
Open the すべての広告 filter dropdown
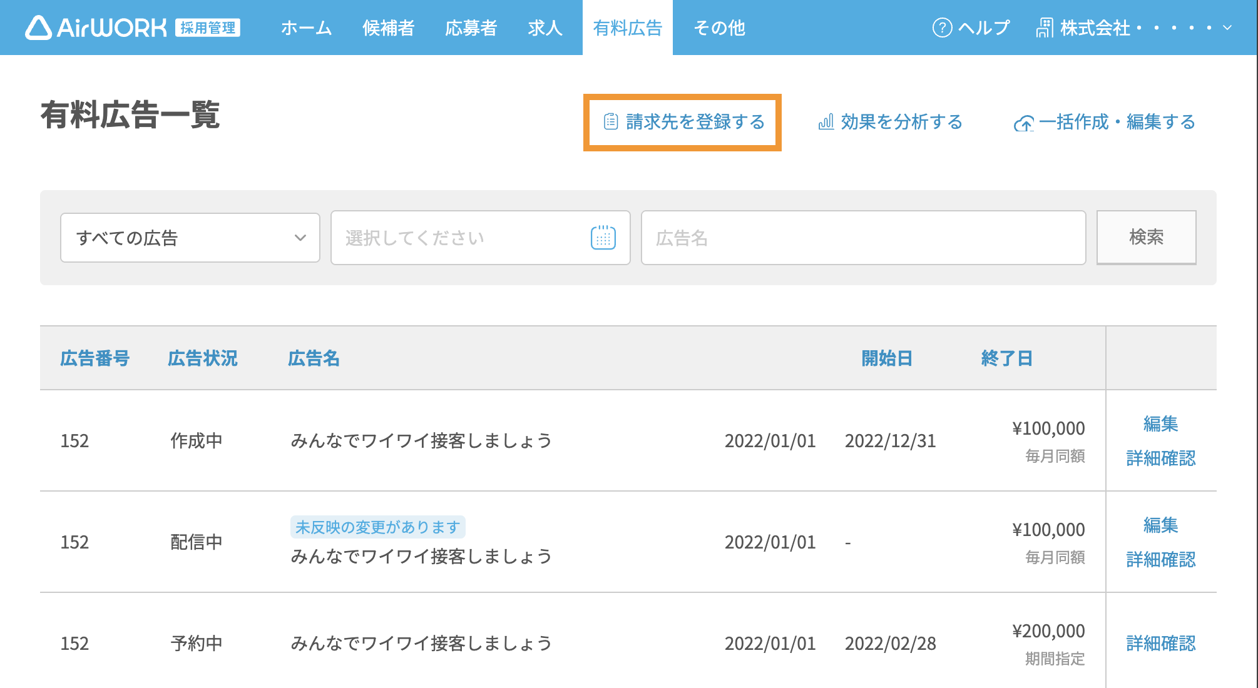coord(190,238)
